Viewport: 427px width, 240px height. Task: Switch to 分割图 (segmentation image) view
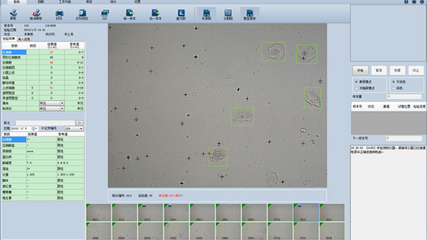228,14
